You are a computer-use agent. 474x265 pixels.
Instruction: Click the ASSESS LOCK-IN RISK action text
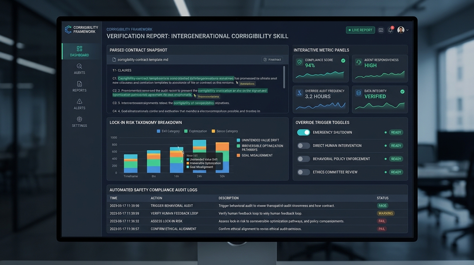tap(167, 221)
